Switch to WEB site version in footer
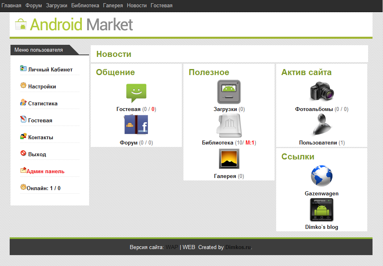This screenshot has height=266, width=383. tap(189, 247)
